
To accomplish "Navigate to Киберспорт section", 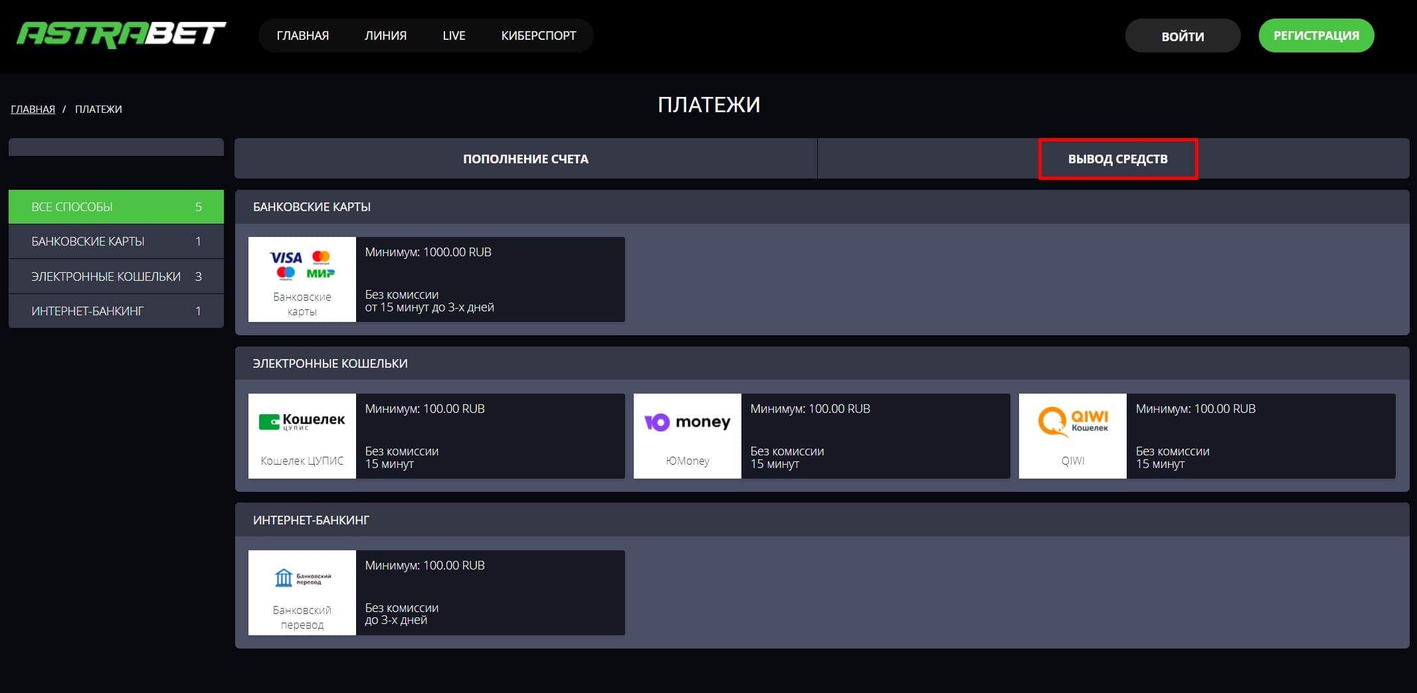I will [538, 36].
